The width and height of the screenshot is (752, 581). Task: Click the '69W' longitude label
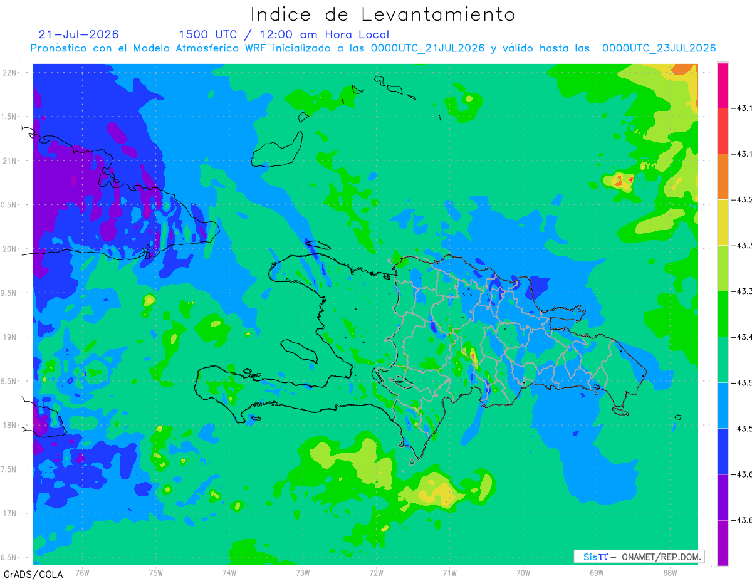(x=597, y=572)
